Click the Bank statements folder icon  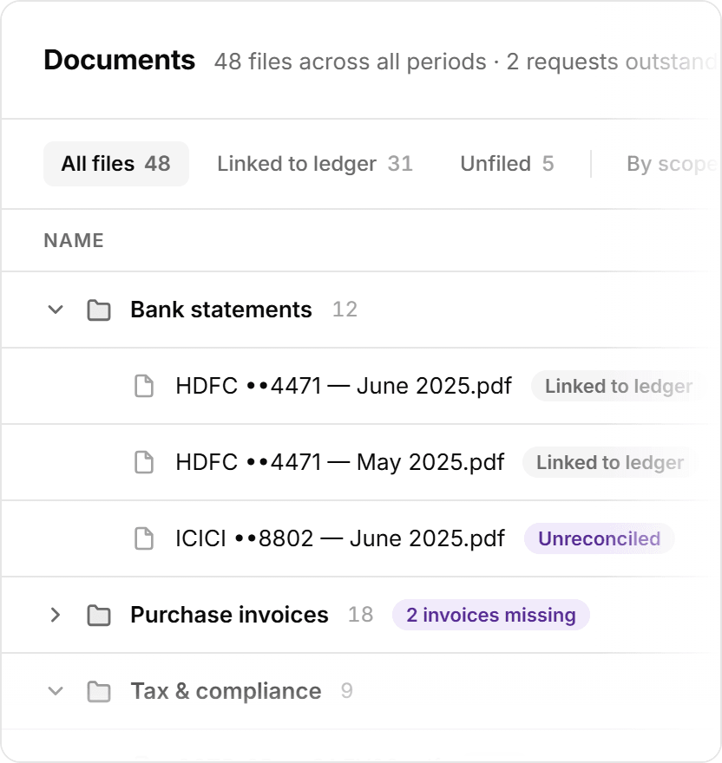[x=99, y=310]
